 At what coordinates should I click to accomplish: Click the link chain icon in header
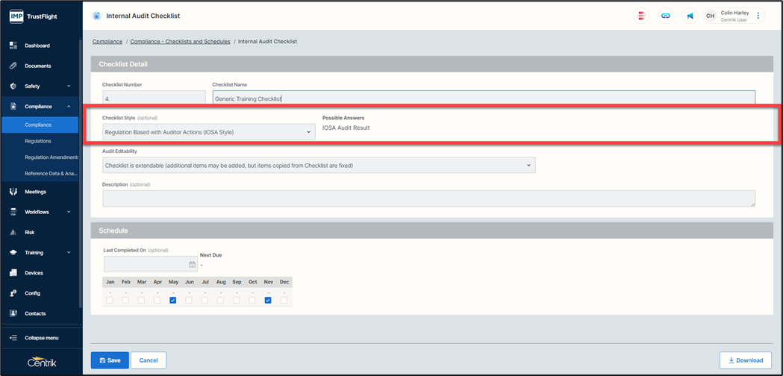click(665, 16)
